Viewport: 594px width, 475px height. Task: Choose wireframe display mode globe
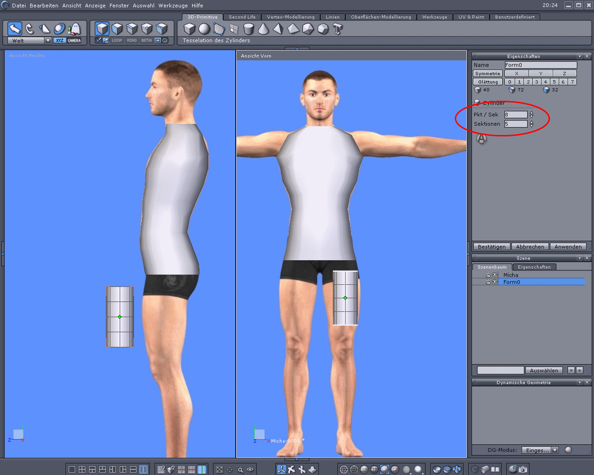[x=344, y=469]
